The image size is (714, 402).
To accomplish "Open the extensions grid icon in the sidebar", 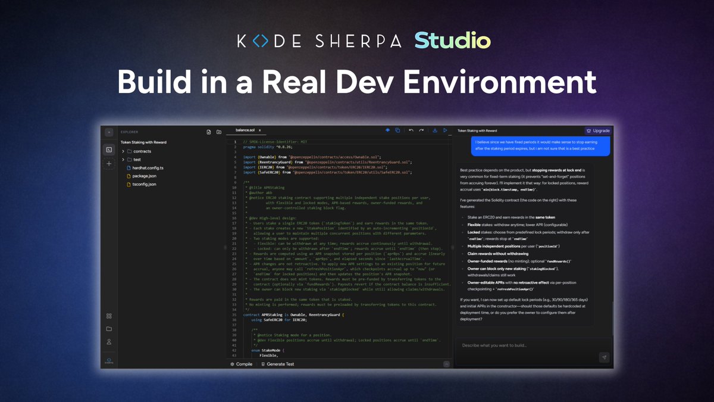I will 109,316.
